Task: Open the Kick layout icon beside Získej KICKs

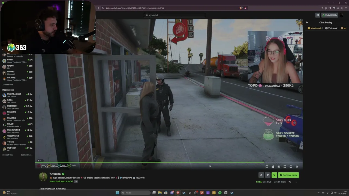Action: pos(318,15)
